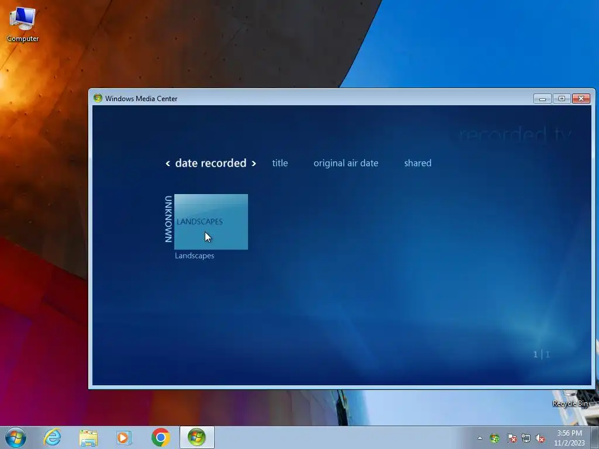Open Google Chrome from the taskbar

tap(160, 437)
